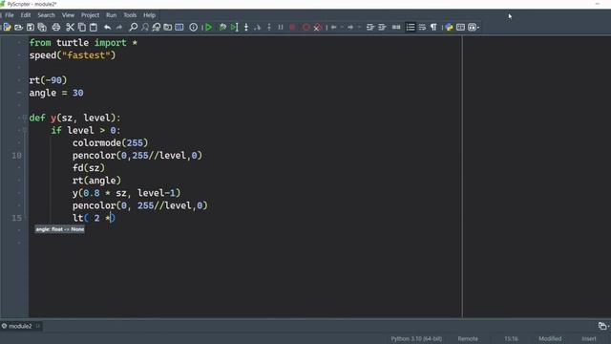This screenshot has height=344, width=611.
Task: Click the Step Out debug icon
Action: [269, 28]
